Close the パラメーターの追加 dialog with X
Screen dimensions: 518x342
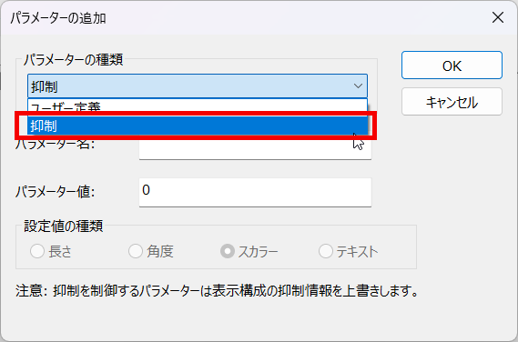click(x=498, y=17)
